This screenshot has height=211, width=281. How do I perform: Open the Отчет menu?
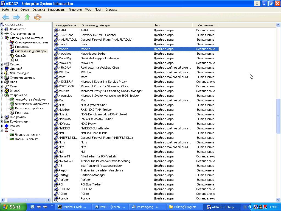pyautogui.click(x=24, y=10)
